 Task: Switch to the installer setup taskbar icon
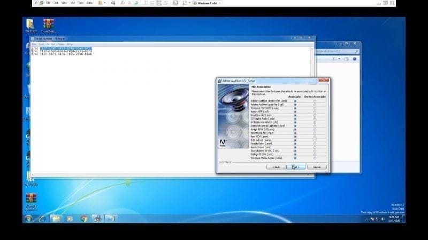[x=97, y=219]
